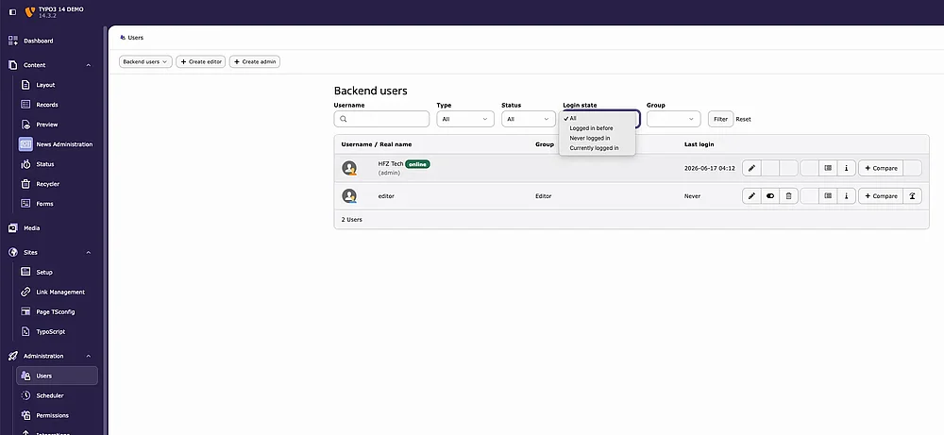The width and height of the screenshot is (944, 435).
Task: Select 'Logged in before' option
Action: (x=597, y=128)
